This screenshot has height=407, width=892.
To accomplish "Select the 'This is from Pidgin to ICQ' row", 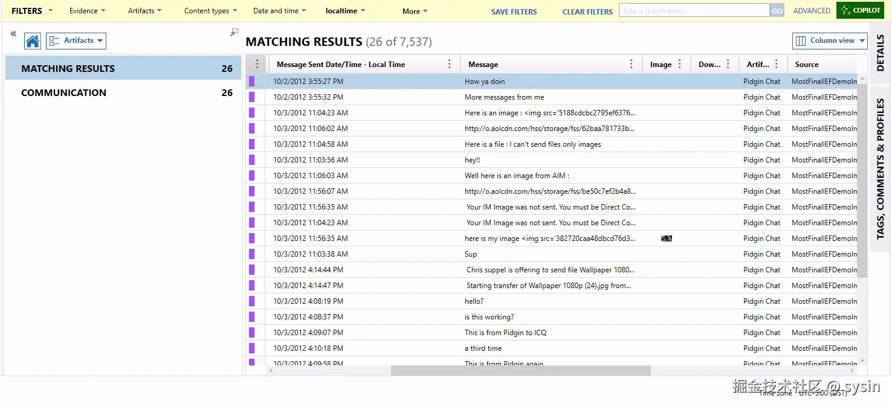I will click(x=551, y=333).
